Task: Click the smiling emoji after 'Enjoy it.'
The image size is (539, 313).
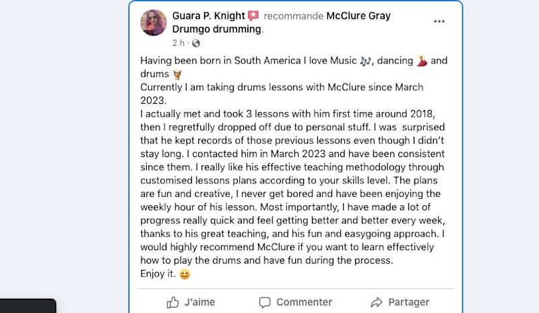Action: [185, 275]
